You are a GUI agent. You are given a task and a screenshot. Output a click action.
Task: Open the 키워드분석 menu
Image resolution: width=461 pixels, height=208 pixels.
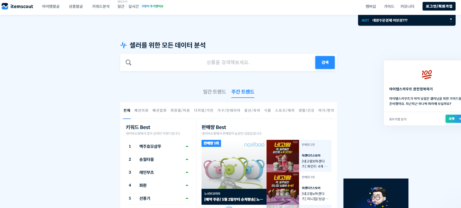pos(101,6)
